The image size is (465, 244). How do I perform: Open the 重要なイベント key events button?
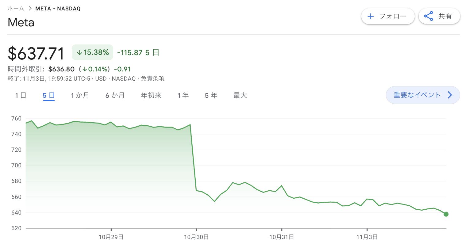pos(417,95)
